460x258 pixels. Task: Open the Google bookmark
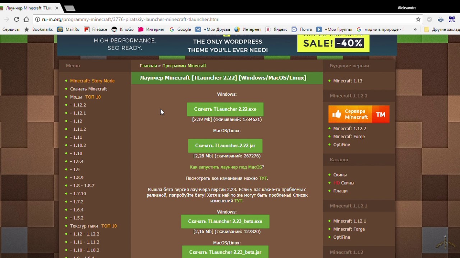[x=180, y=29]
